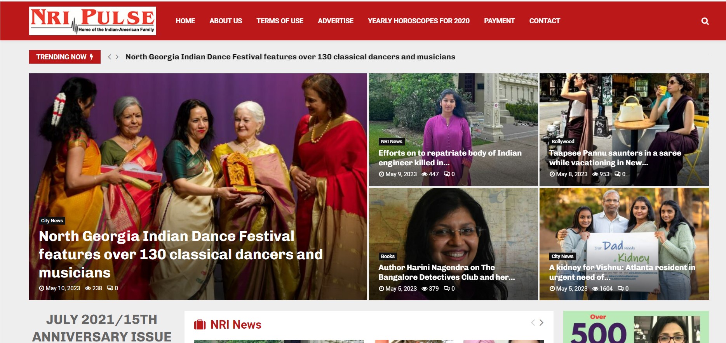Screen dimensions: 726x343
Task: Click clock icon next to May 8, 2023
Action: 552,174
